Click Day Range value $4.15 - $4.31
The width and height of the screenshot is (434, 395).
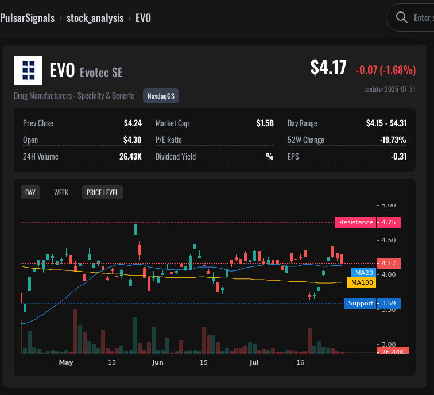pyautogui.click(x=386, y=123)
